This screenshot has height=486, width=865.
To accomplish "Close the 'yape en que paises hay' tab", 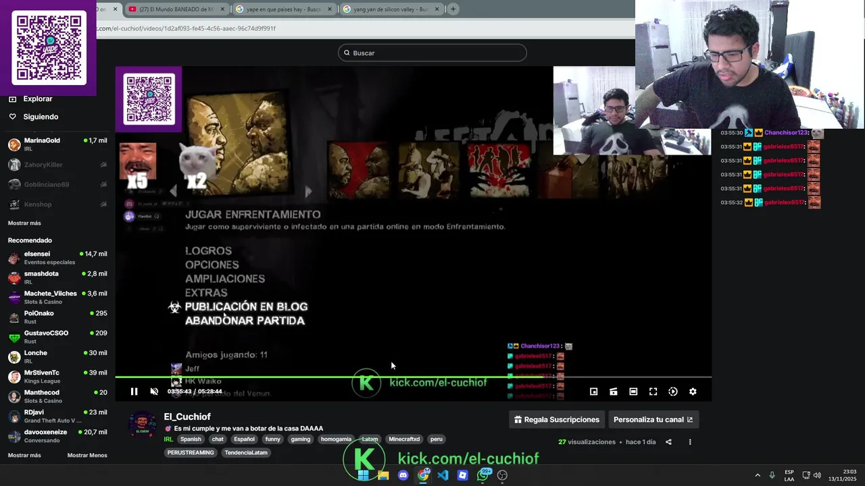I will pyautogui.click(x=330, y=9).
